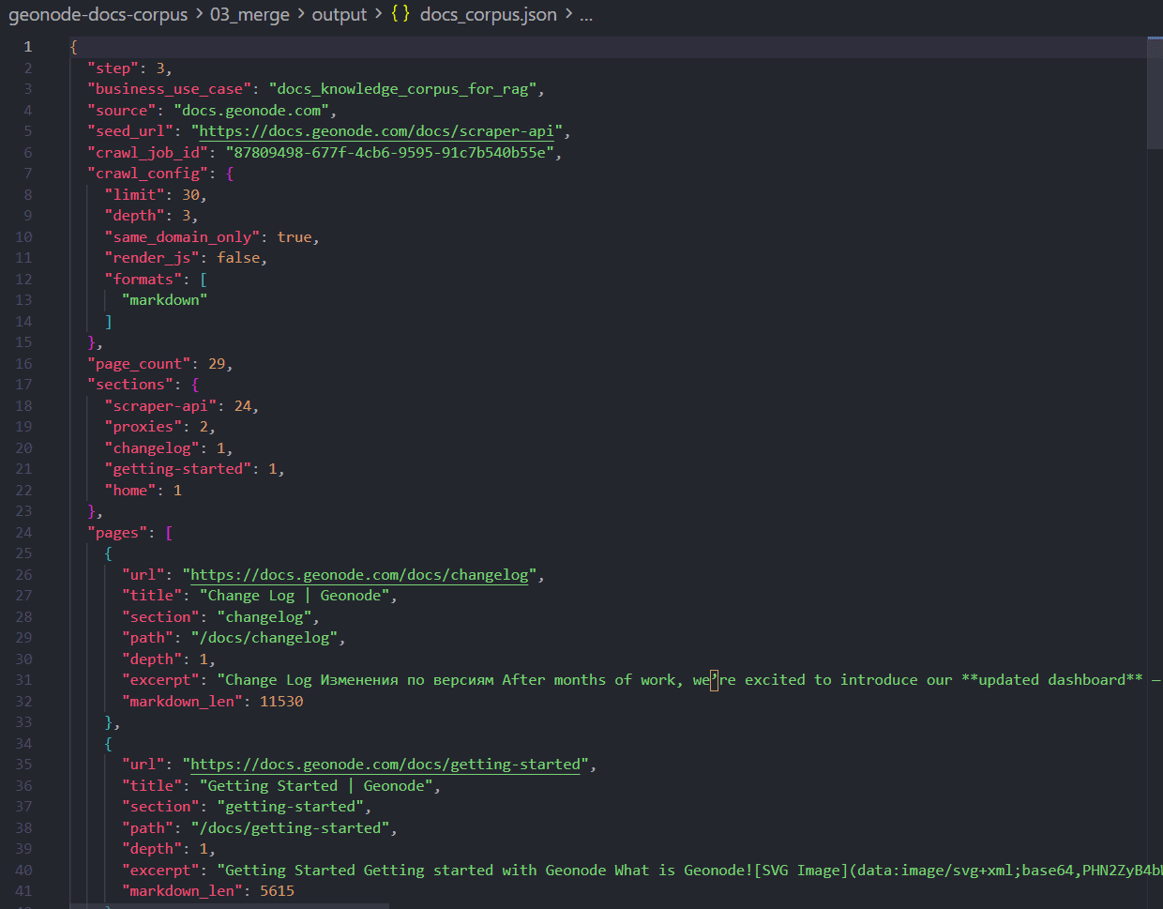Click the geonode-docs-corpus breadcrumb
The image size is (1163, 909).
[x=98, y=15]
